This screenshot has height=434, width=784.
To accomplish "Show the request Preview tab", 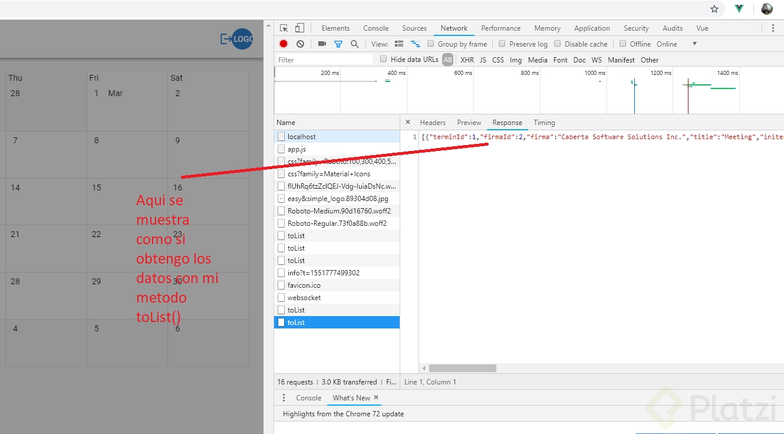I will pyautogui.click(x=469, y=123).
